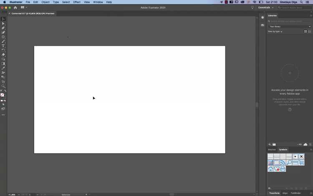The height and width of the screenshot is (196, 313).
Task: Open the Your library dropdown
Action: [x=290, y=27]
